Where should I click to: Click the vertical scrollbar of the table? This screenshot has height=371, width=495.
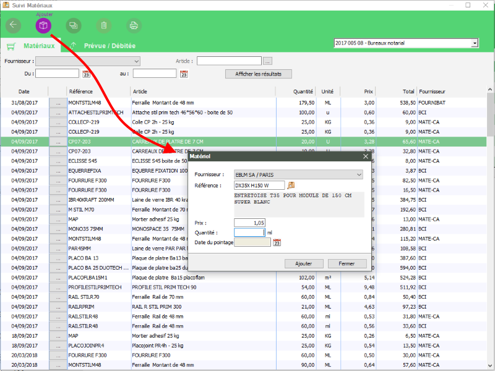[x=490, y=227]
